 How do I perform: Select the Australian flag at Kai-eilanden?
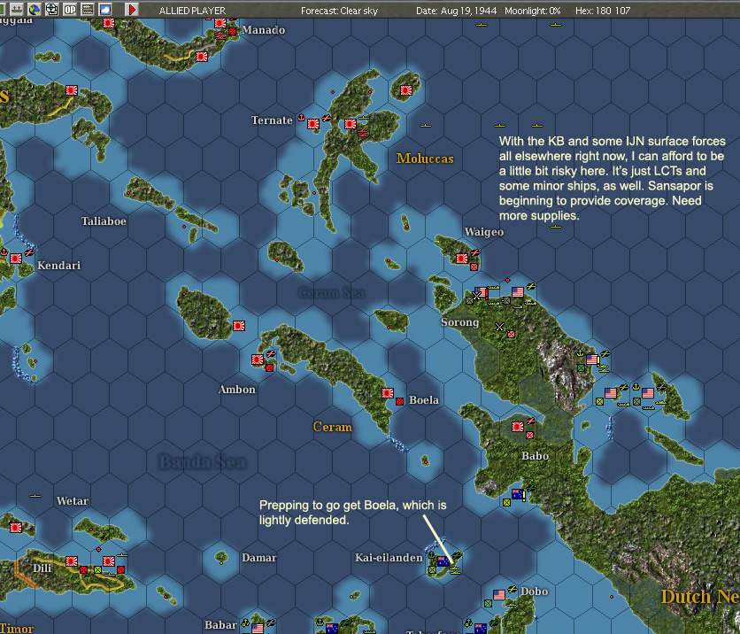click(x=443, y=561)
